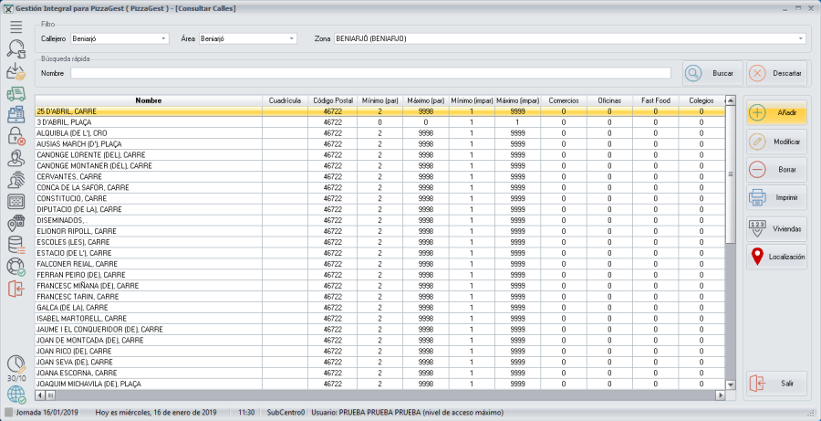821x421 pixels.
Task: Click the Buscar button
Action: click(x=712, y=73)
